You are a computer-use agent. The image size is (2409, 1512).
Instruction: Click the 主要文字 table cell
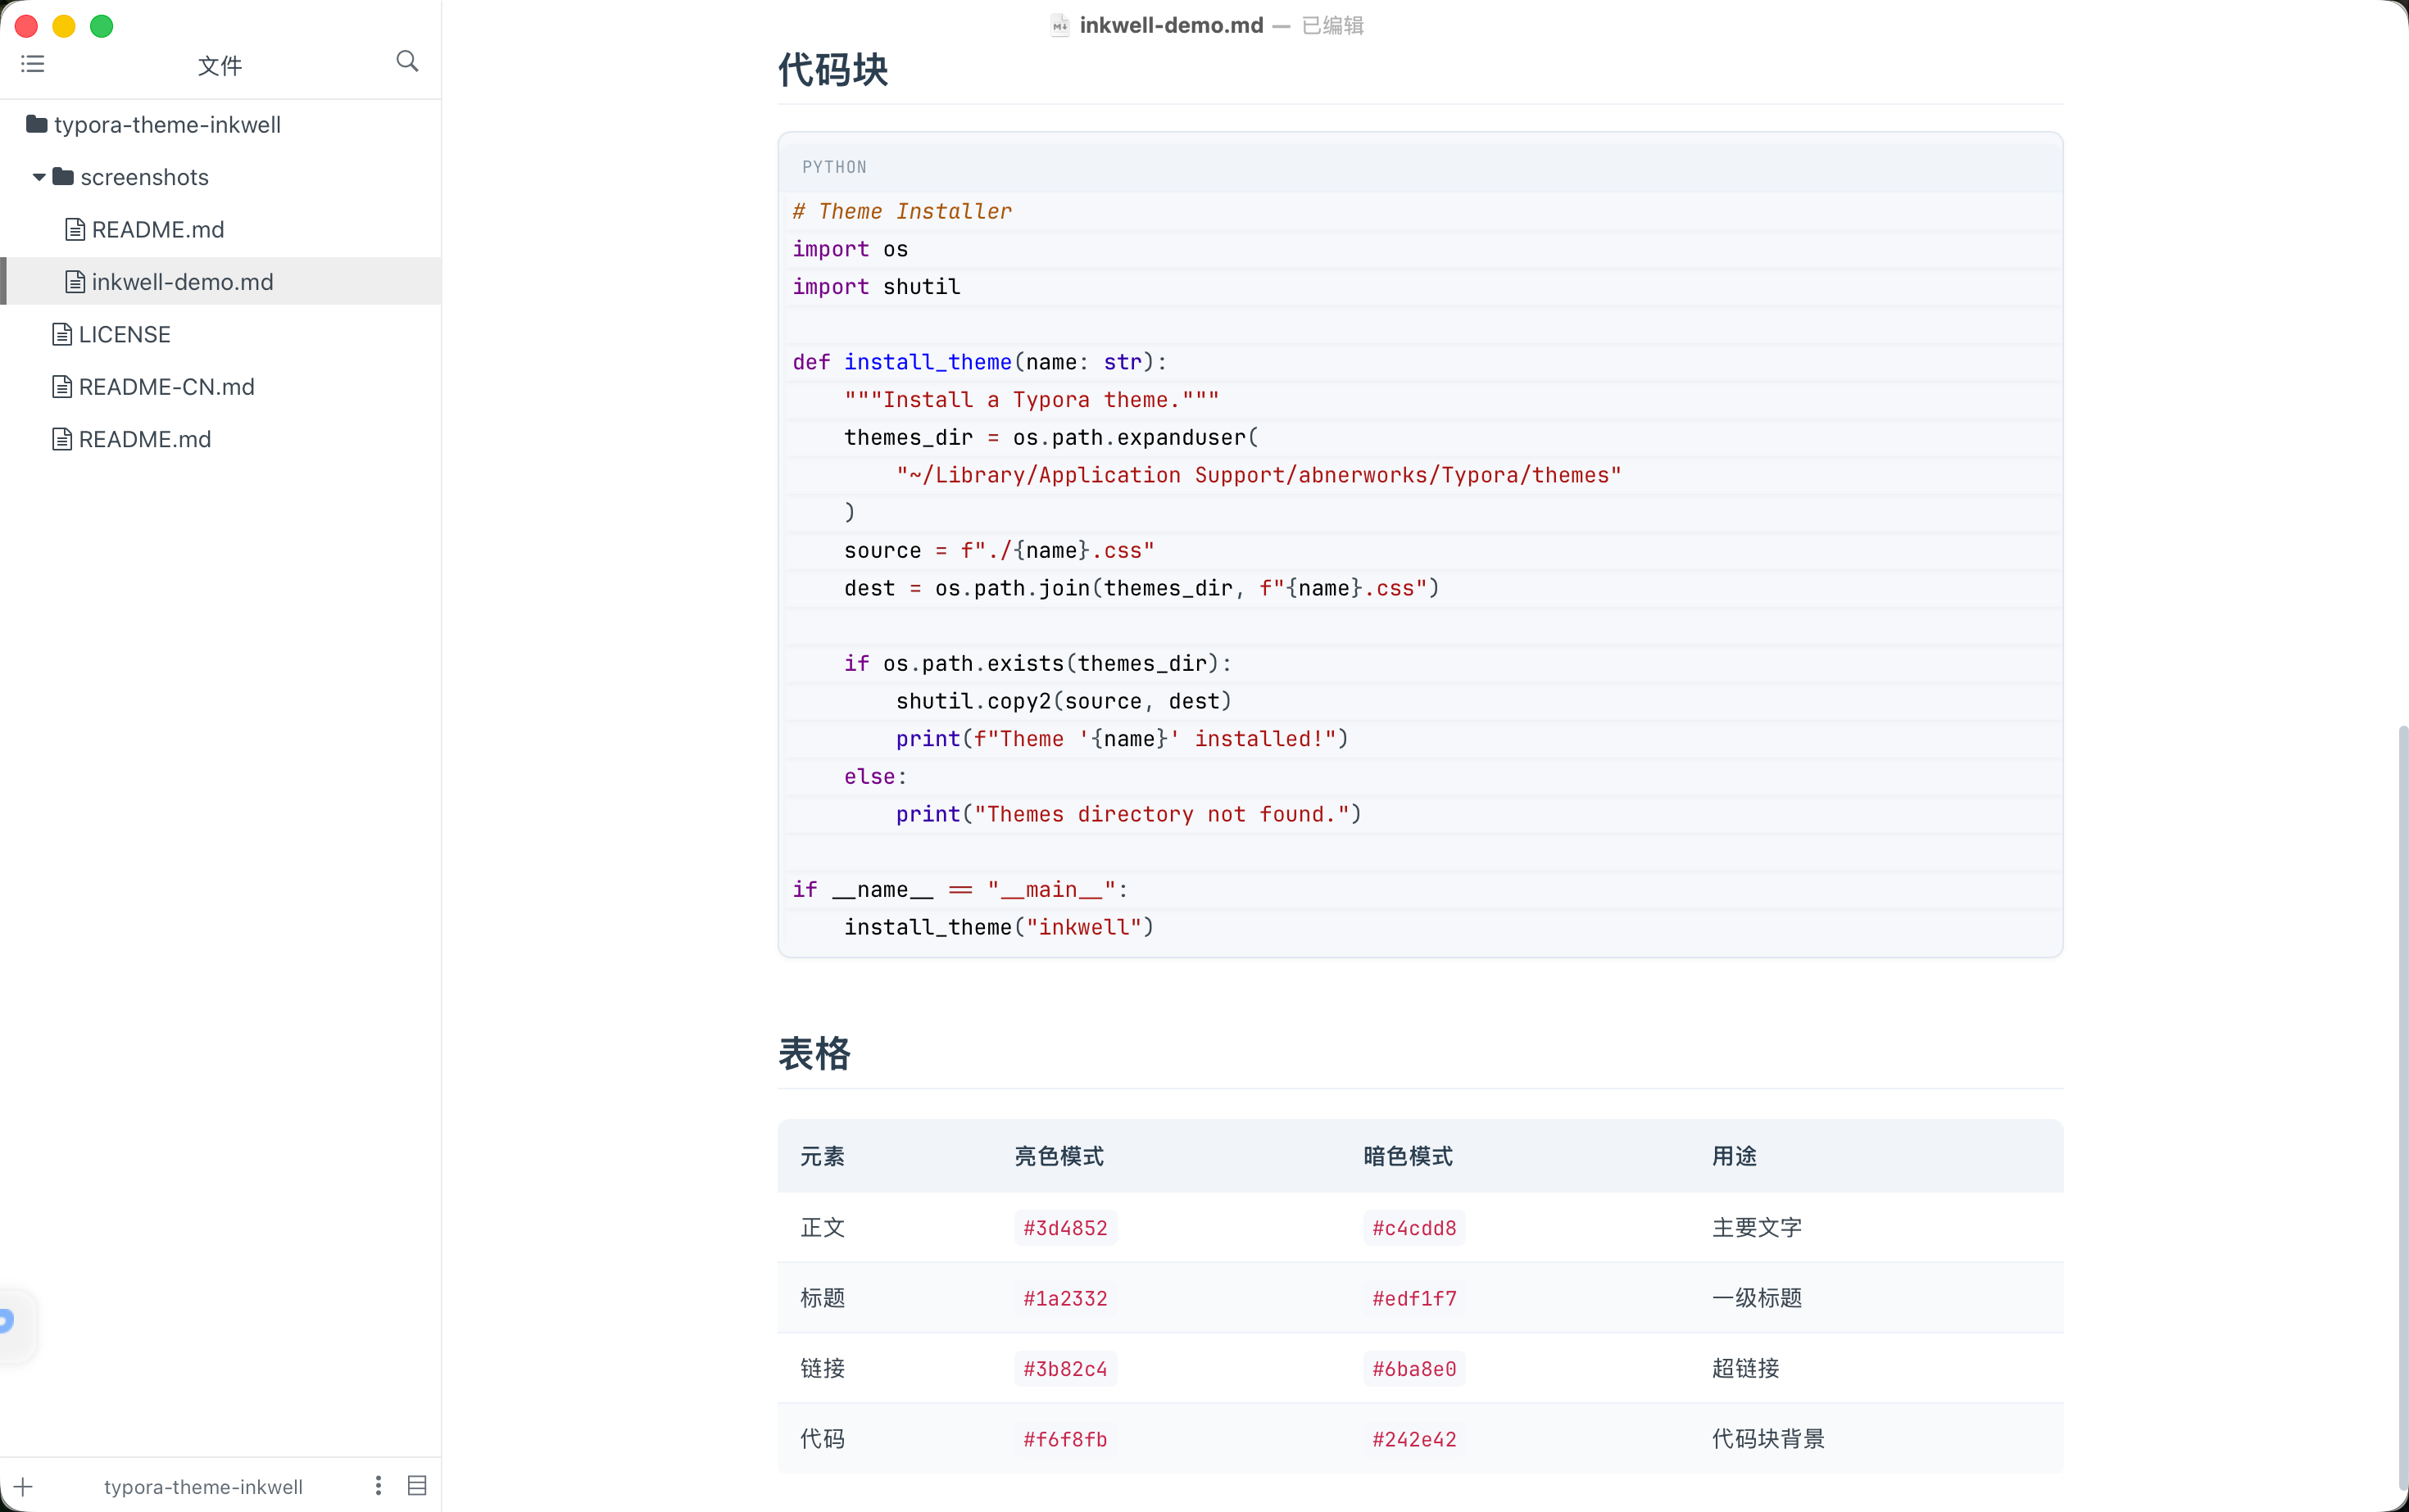[1757, 1227]
